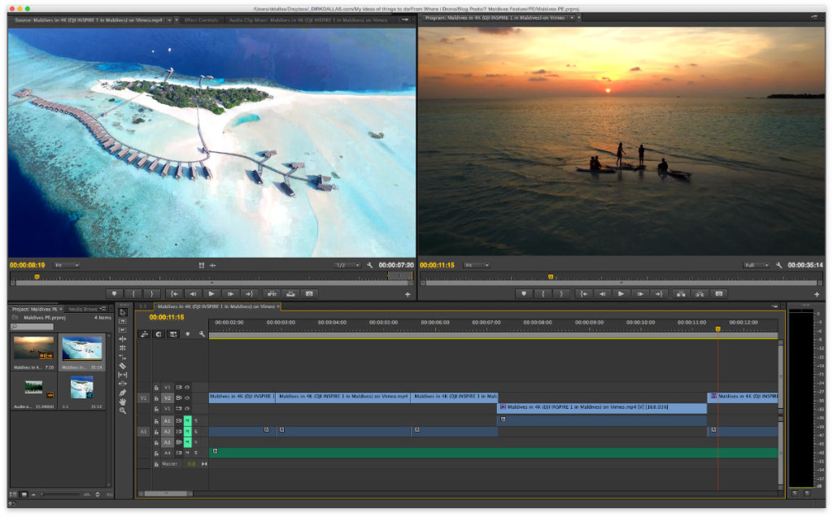Image resolution: width=833 pixels, height=517 pixels.
Task: Mute audio track A1
Action: point(186,420)
